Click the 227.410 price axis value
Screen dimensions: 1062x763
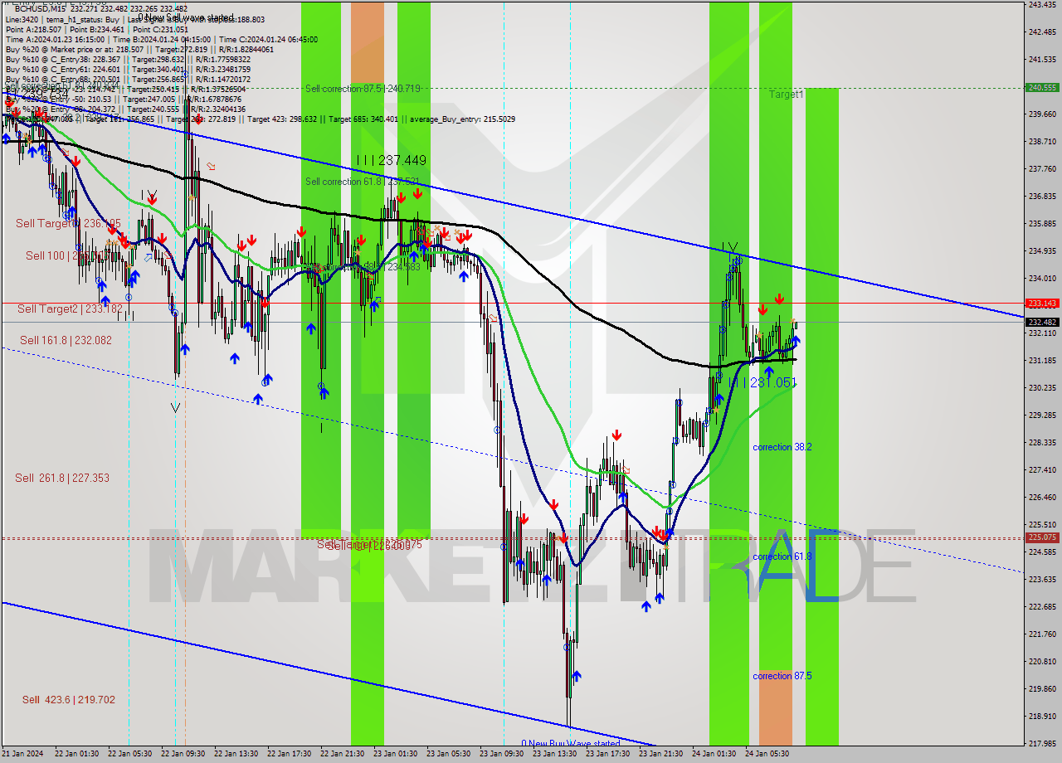pos(1042,469)
